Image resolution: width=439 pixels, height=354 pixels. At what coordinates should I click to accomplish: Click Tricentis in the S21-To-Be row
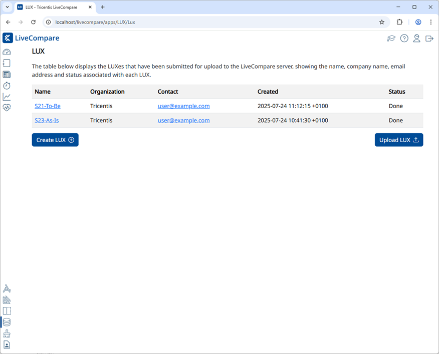101,106
